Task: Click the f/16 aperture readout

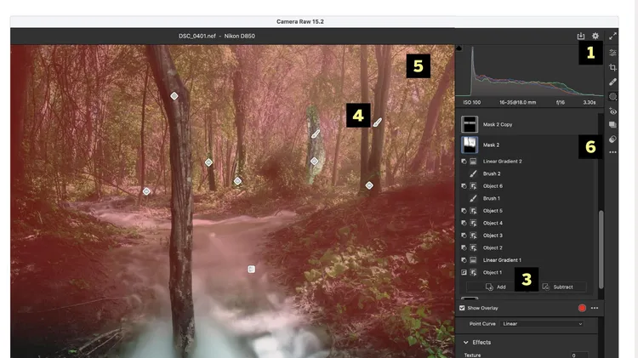Action: (561, 103)
